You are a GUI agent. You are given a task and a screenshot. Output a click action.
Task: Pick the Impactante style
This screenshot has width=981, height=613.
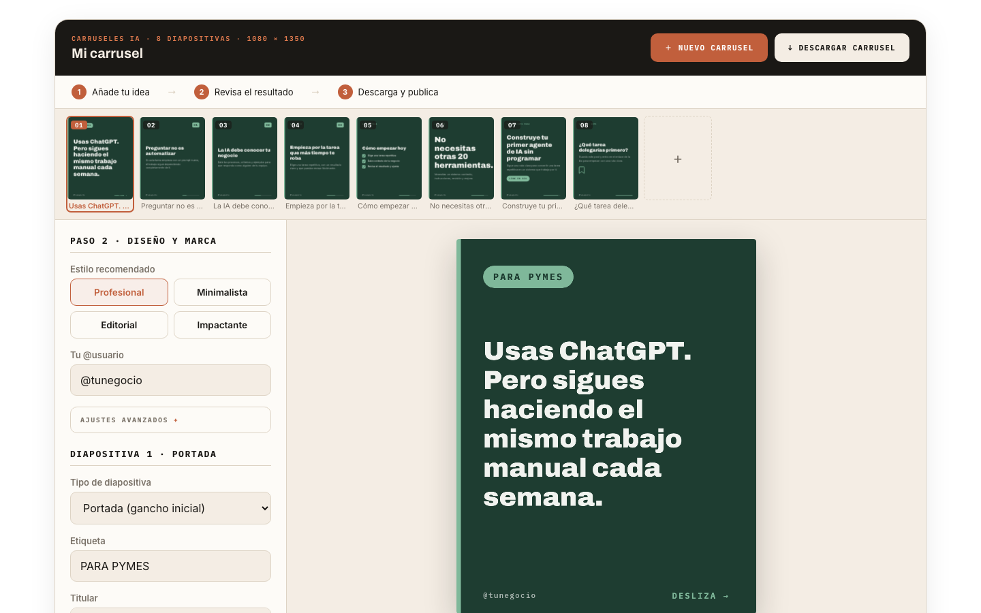coord(222,325)
